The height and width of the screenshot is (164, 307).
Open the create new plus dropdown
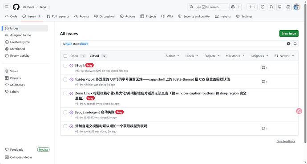(252, 7)
